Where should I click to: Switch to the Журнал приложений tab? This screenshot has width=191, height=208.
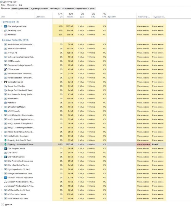39,9
